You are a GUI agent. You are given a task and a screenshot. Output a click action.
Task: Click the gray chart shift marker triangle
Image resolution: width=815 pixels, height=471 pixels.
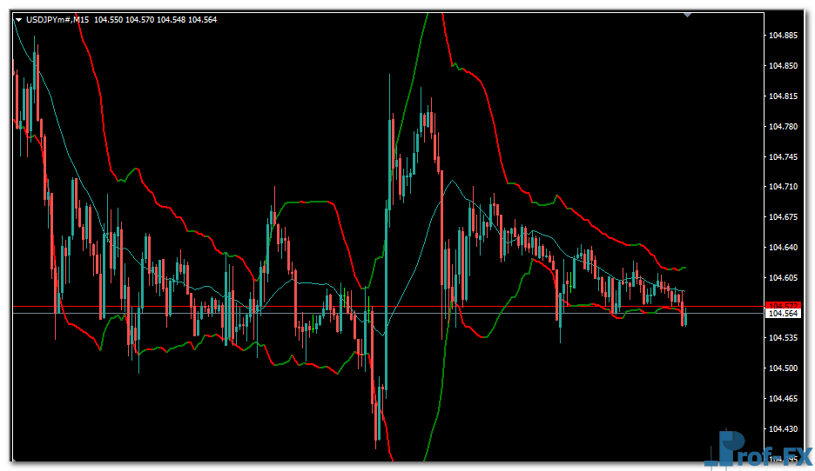pos(688,14)
